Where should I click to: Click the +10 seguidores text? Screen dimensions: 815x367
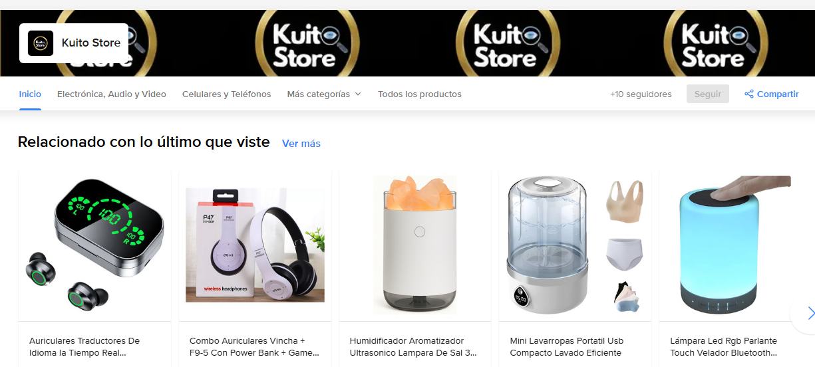pos(641,94)
